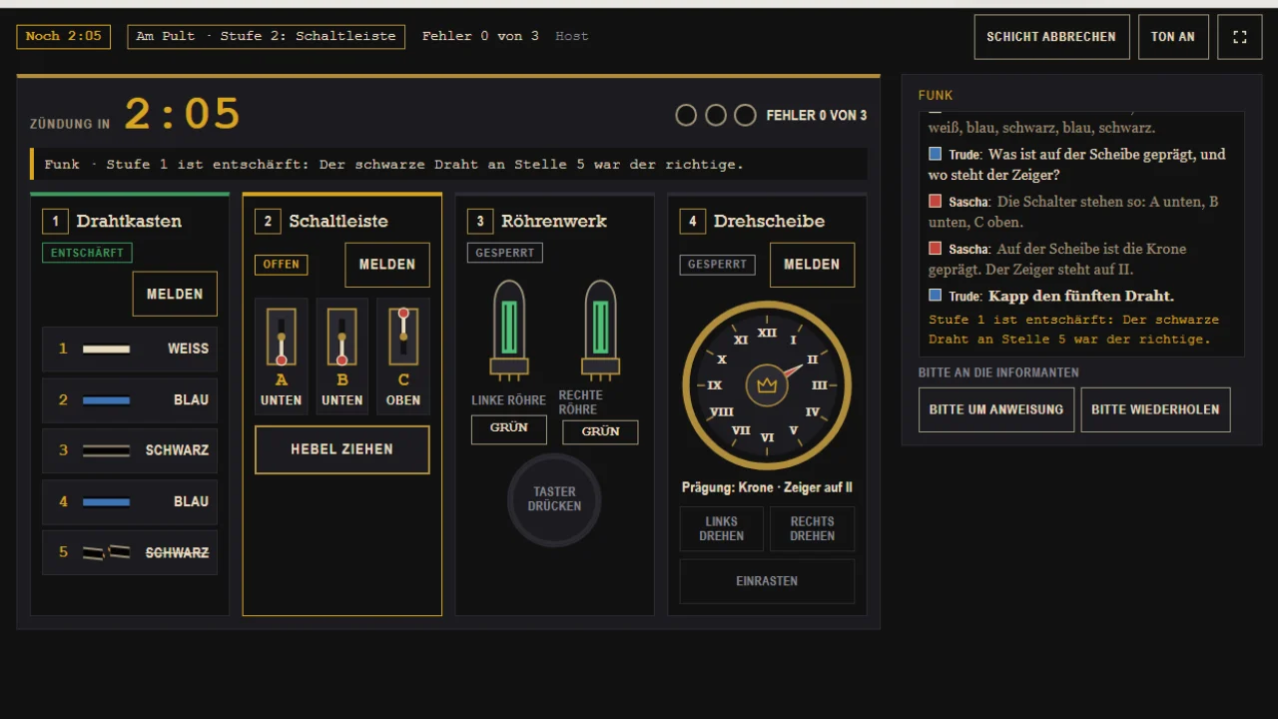The width and height of the screenshot is (1278, 719).
Task: Click the fullscreen icon button
Action: click(1240, 37)
